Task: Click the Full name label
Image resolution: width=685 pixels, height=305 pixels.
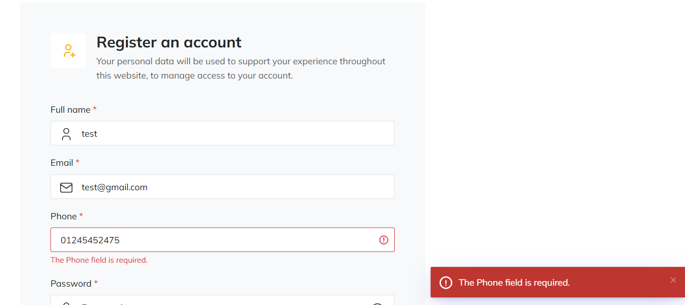Action: coord(70,110)
